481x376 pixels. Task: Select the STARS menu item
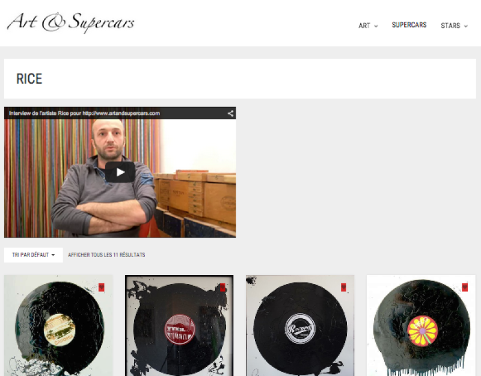pyautogui.click(x=450, y=26)
